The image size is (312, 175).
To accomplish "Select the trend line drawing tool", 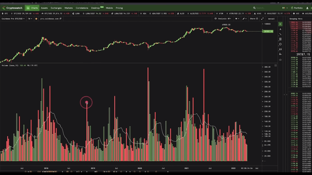I will click(280, 34).
